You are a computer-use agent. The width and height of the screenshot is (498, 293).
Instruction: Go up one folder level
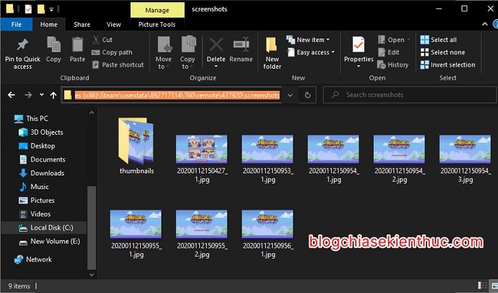54,95
